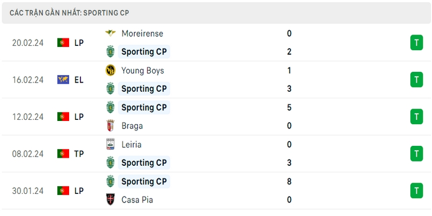Open the Young Boys team link
Viewport: 432px width, 216px height.
(143, 71)
